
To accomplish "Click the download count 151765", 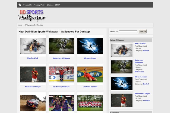I will tap(138, 98).
